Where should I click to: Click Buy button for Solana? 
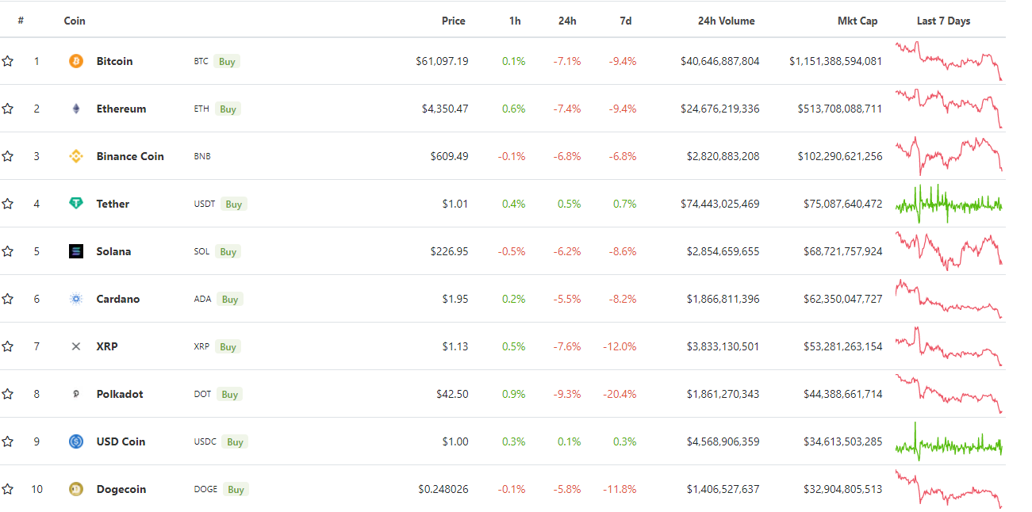(x=228, y=251)
